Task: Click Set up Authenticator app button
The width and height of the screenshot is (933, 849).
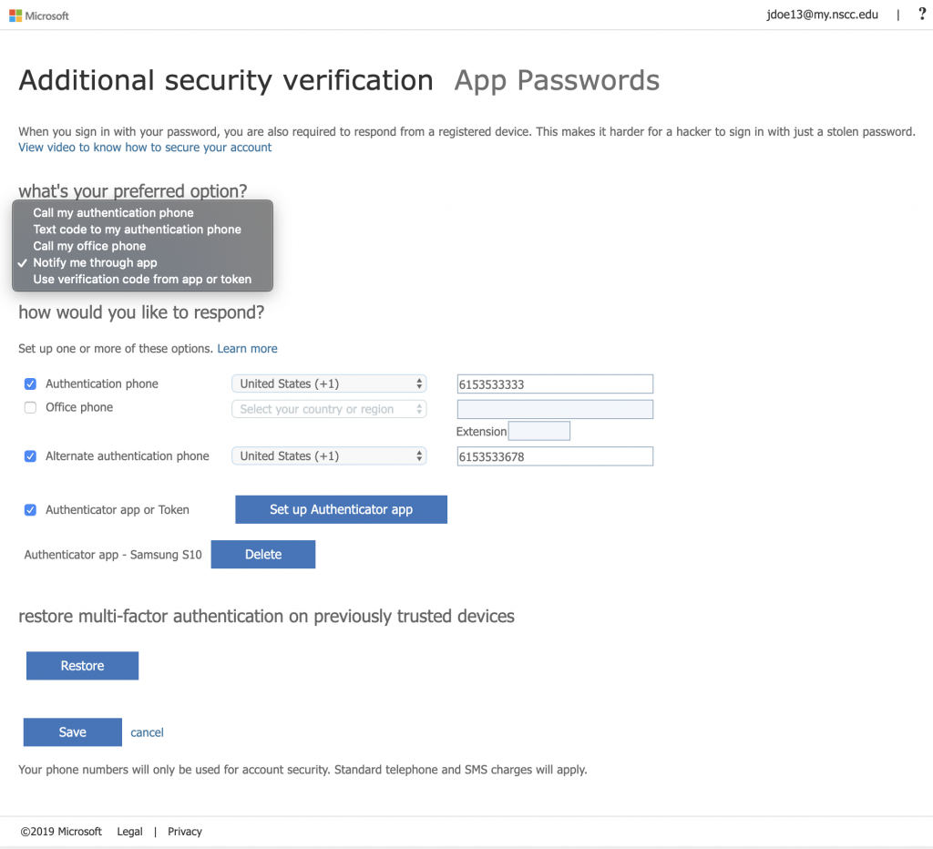Action: (341, 510)
